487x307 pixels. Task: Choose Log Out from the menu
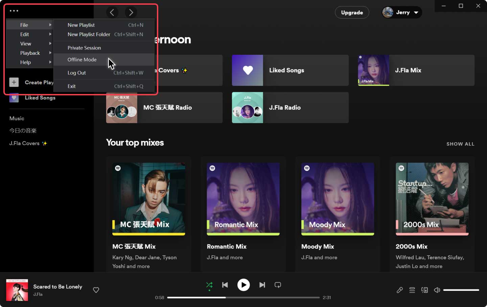[104, 73]
